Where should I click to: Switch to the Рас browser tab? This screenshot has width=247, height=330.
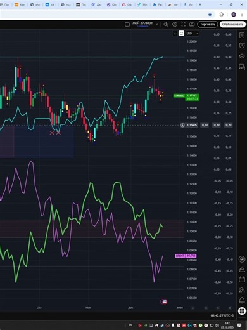click(x=158, y=4)
